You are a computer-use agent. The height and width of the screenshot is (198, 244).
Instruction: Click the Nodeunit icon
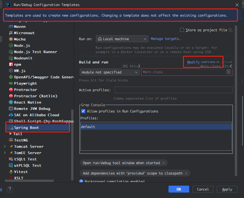tap(11, 58)
